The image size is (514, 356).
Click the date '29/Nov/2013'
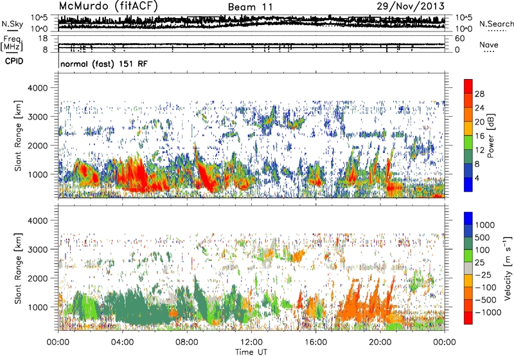tap(411, 6)
